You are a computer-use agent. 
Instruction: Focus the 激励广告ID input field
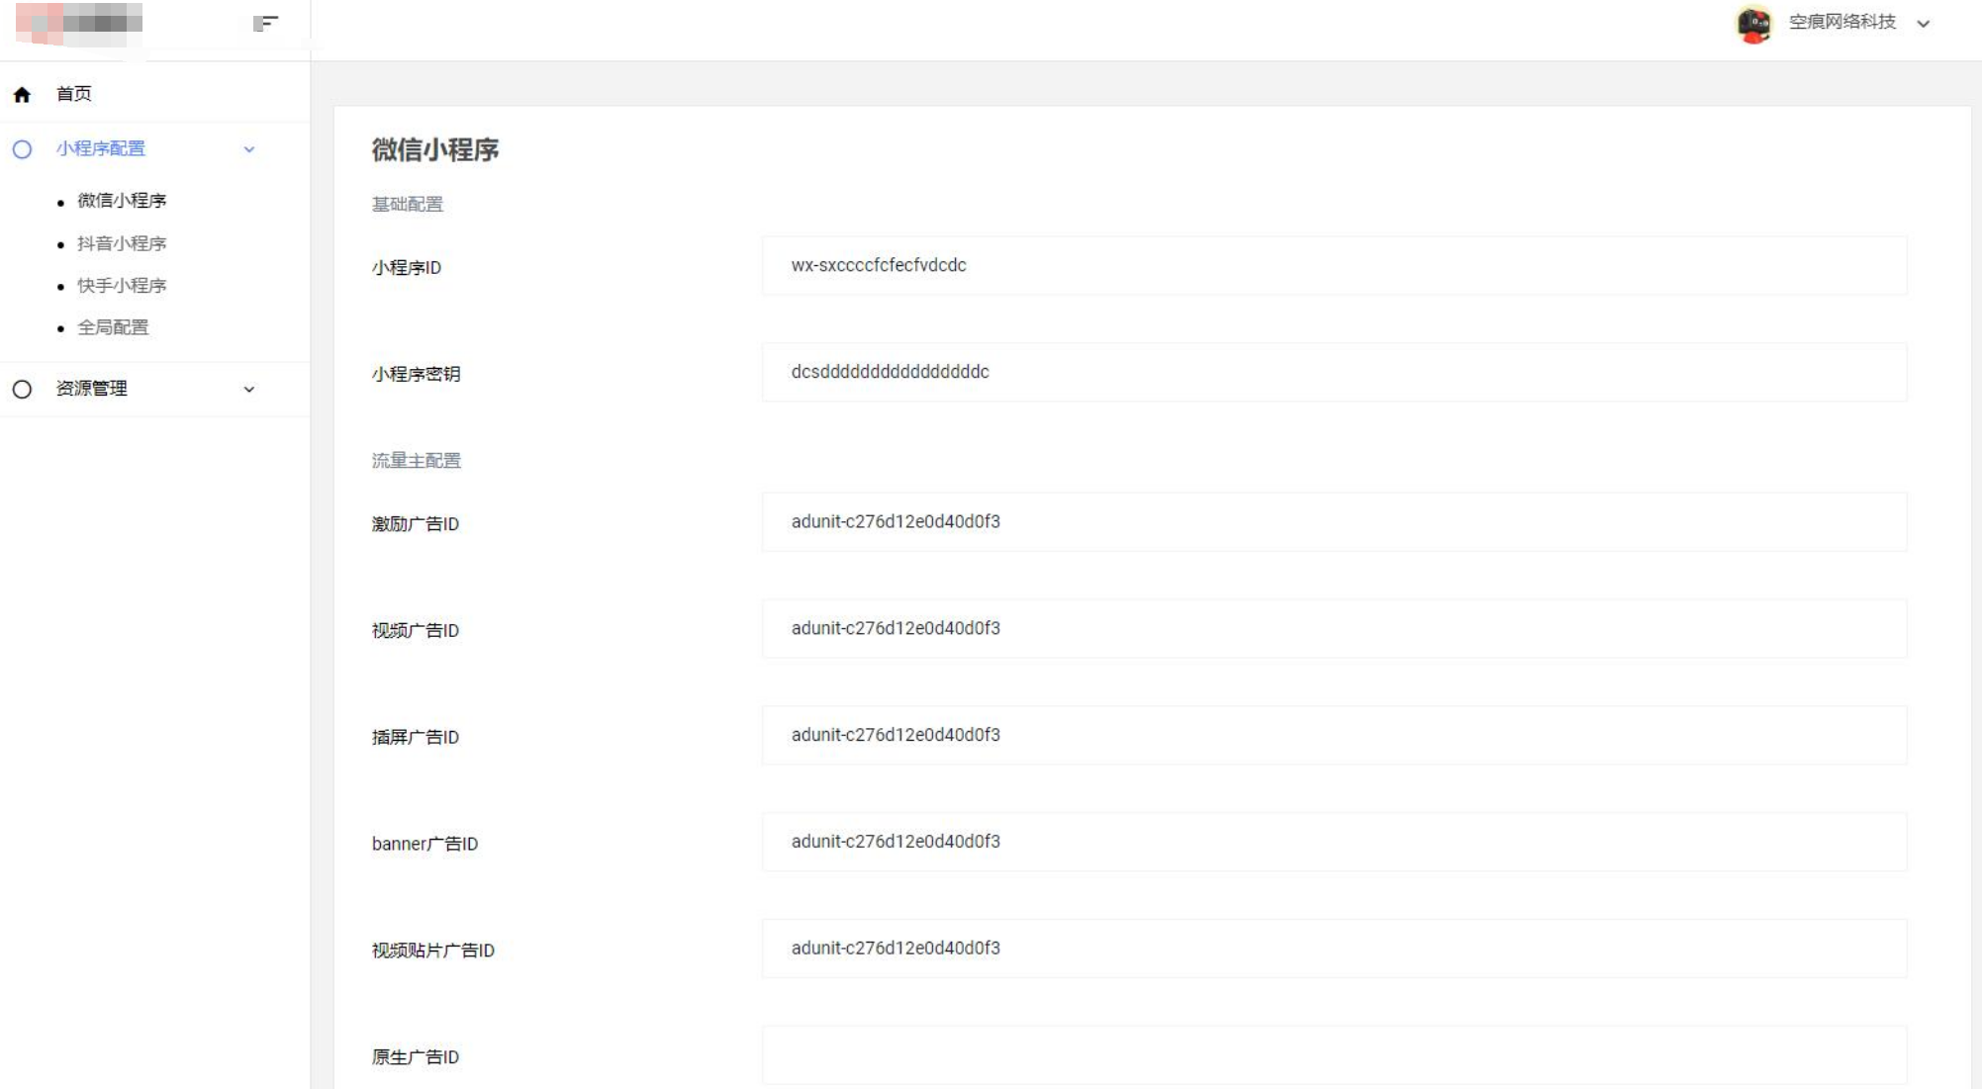click(1334, 521)
